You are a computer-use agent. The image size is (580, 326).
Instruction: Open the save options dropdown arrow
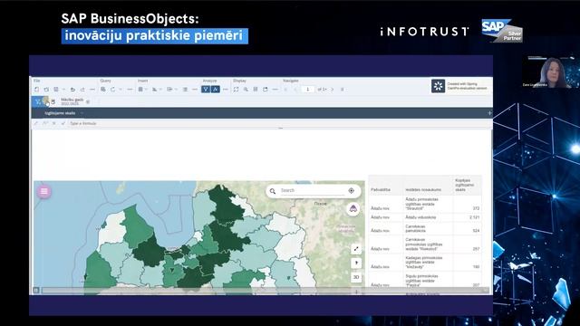63,90
